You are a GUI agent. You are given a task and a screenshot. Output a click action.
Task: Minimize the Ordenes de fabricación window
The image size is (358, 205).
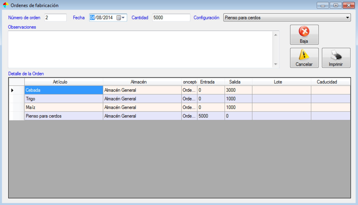[322, 5]
